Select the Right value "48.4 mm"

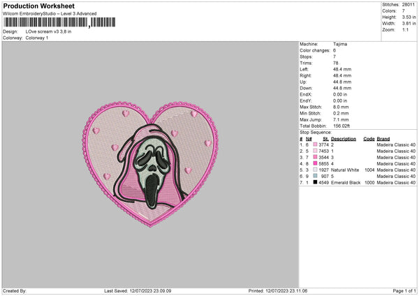point(342,75)
